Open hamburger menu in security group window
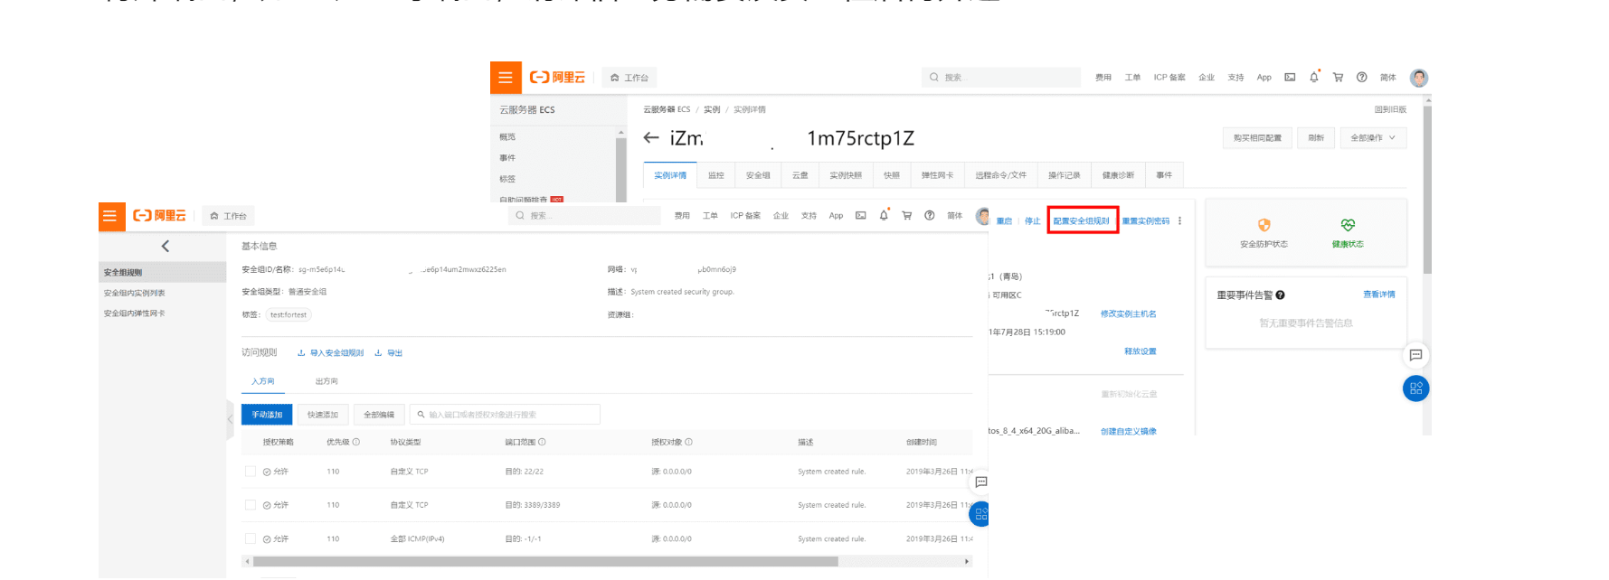1609x580 pixels. click(110, 216)
